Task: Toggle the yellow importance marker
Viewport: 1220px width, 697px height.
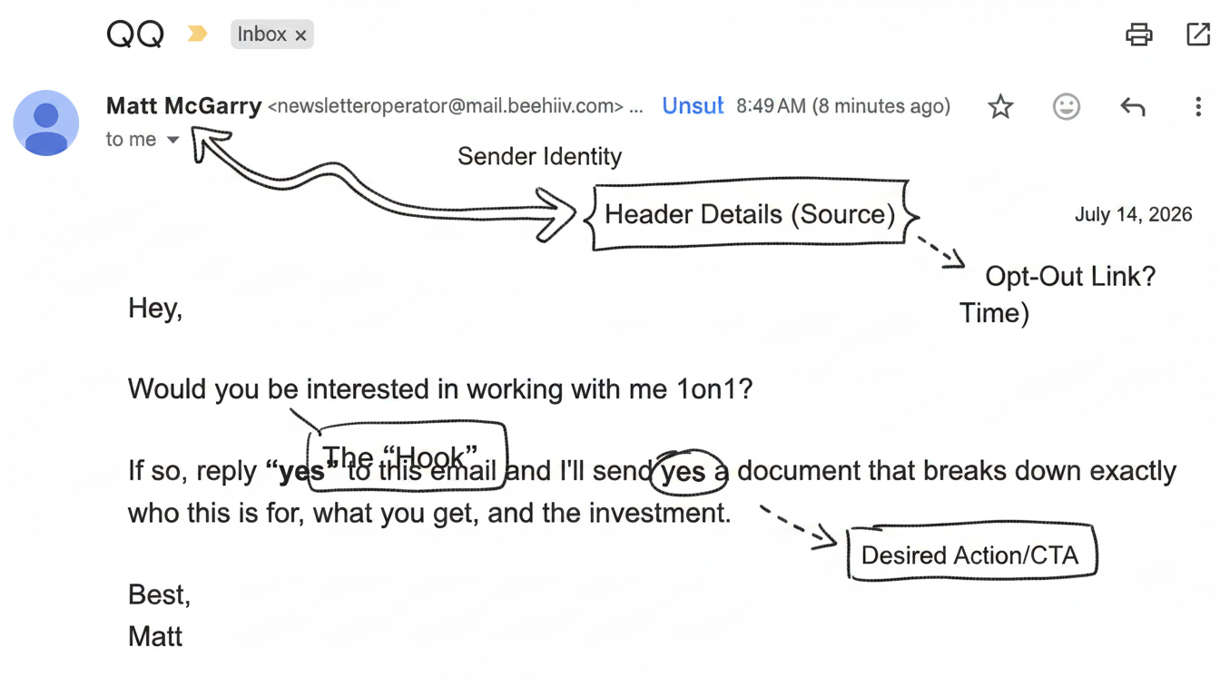Action: (197, 34)
